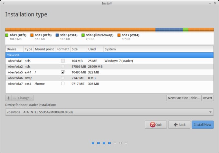Click the plus icon to add partition

pyautogui.click(x=8, y=98)
